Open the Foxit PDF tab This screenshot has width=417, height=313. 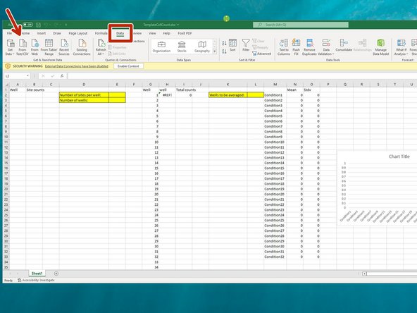pyautogui.click(x=185, y=33)
